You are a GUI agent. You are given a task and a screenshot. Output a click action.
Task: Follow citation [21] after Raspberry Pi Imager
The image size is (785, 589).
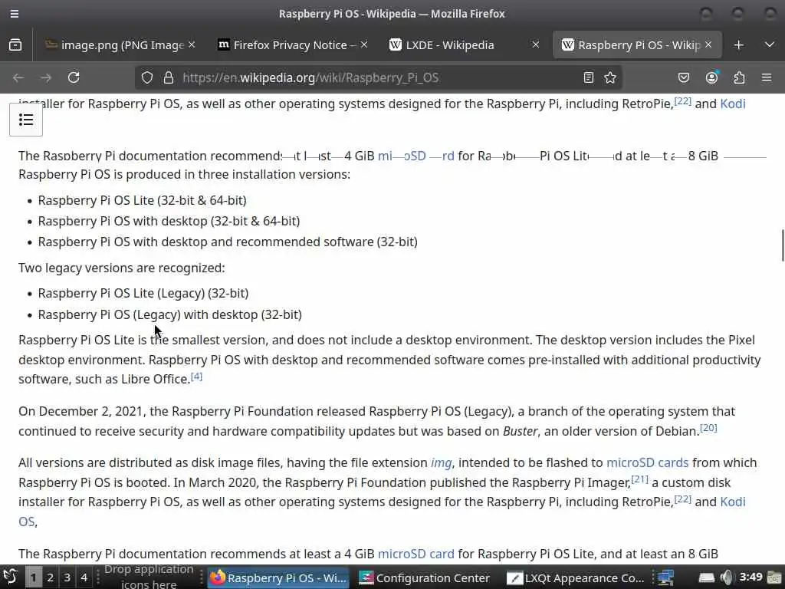click(x=639, y=479)
